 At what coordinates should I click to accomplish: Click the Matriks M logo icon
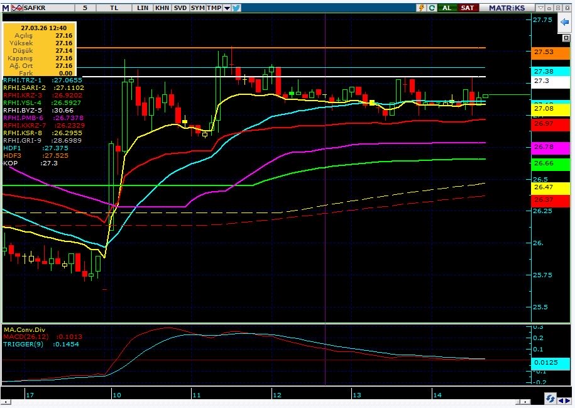click(x=6, y=8)
